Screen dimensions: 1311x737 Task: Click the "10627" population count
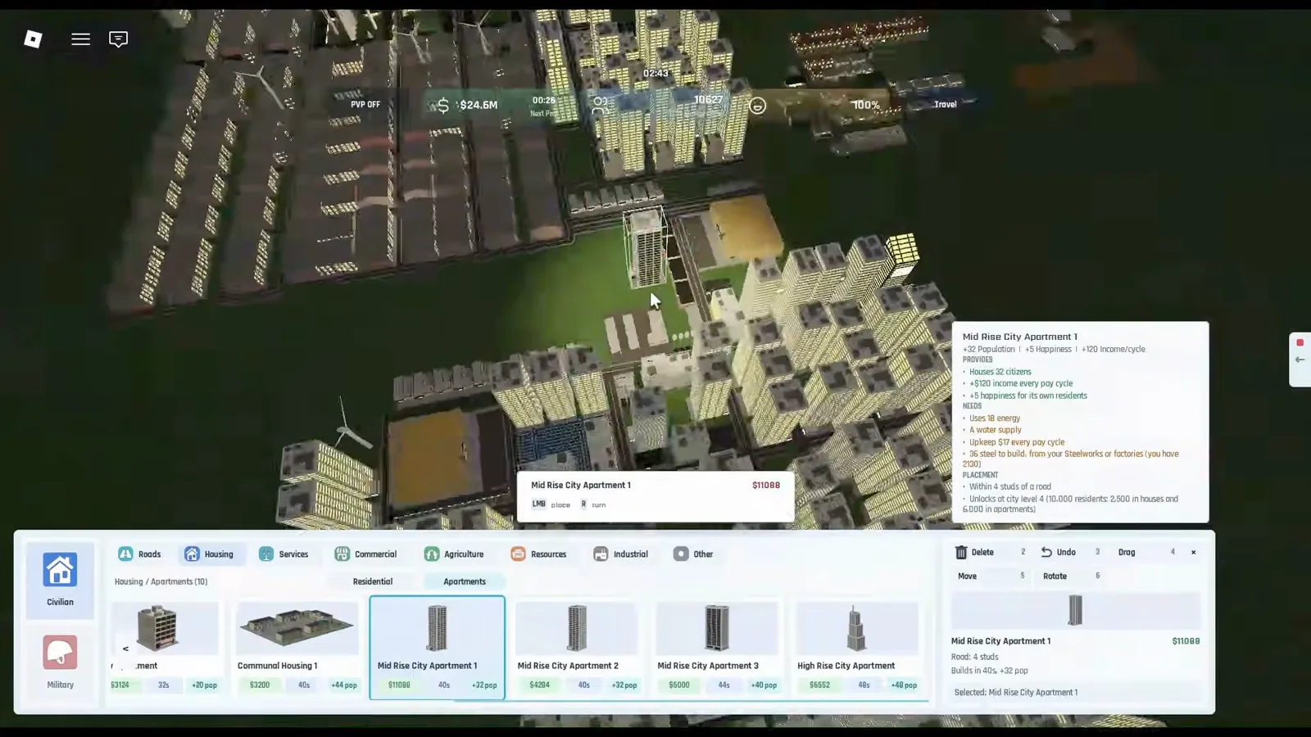click(x=708, y=100)
